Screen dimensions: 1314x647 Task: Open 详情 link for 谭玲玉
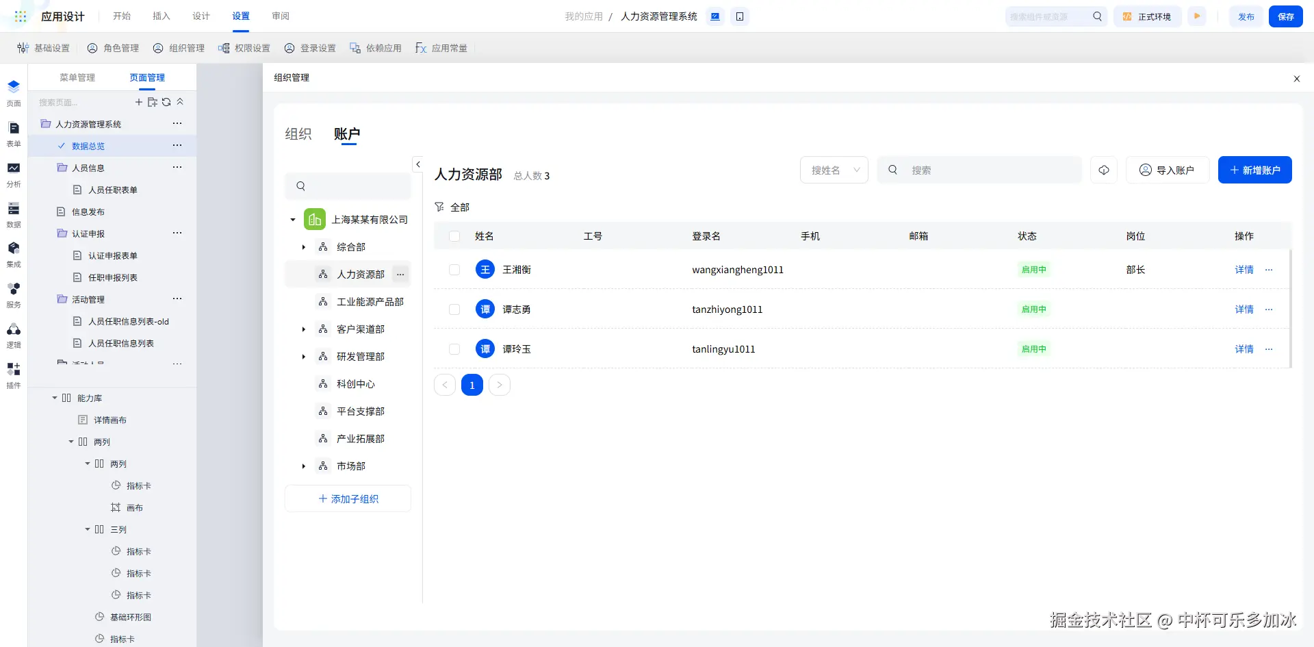coord(1244,349)
